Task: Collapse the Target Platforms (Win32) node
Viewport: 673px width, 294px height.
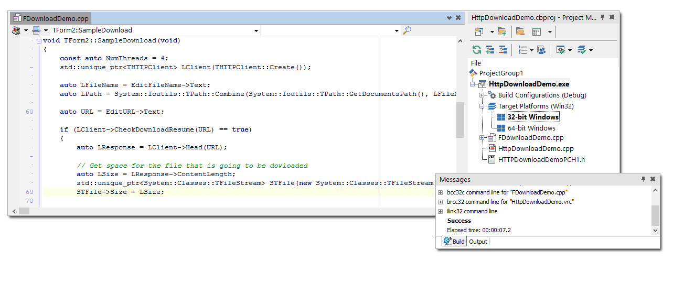Action: 482,106
